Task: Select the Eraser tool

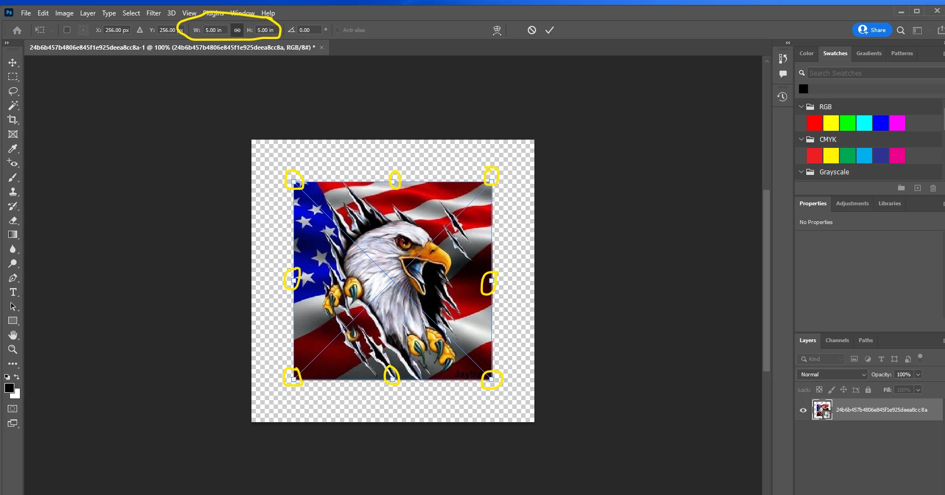Action: point(13,220)
